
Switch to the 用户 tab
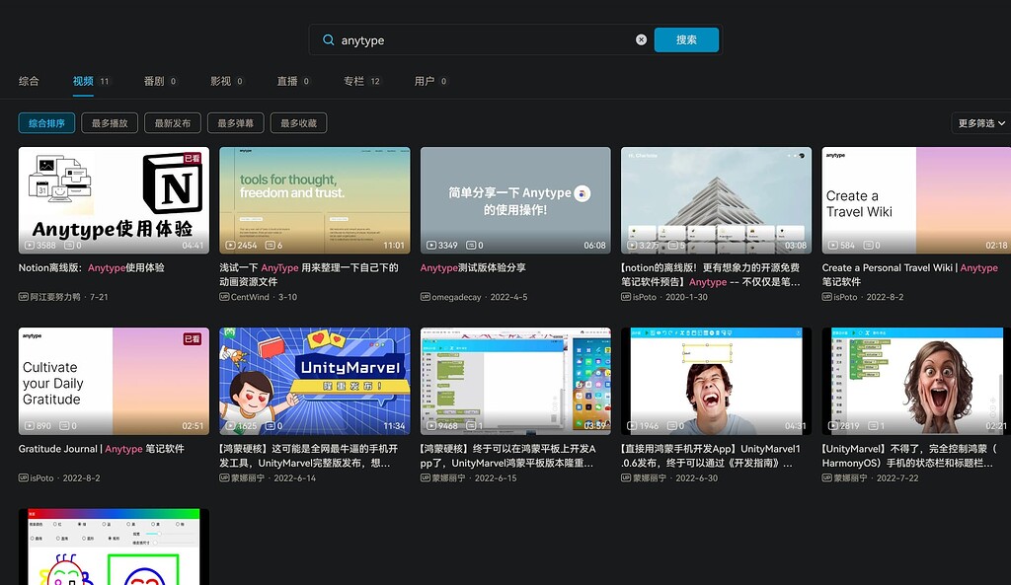tap(425, 82)
